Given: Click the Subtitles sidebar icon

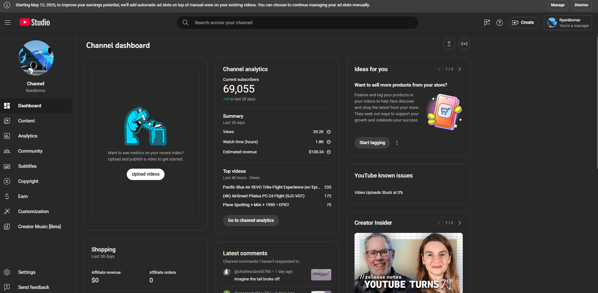Looking at the screenshot, I should [x=7, y=166].
